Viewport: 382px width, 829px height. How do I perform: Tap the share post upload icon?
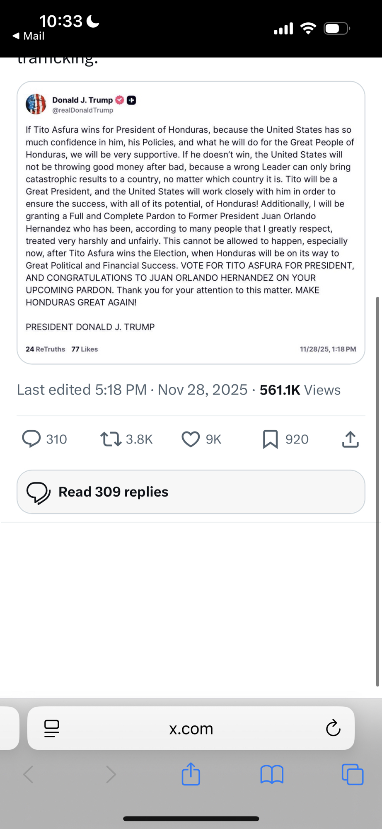pyautogui.click(x=350, y=439)
